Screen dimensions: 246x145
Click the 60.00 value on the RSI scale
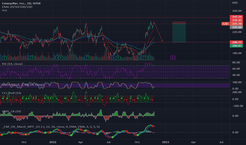(x=236, y=69)
